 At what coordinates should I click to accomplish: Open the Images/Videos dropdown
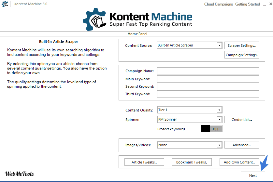[x=190, y=145]
